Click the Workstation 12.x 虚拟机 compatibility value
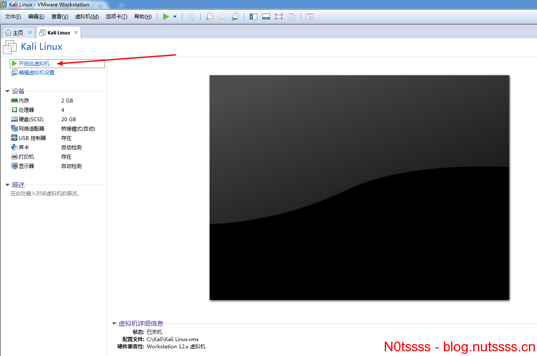Screen dimensions: 537x356 [176, 347]
